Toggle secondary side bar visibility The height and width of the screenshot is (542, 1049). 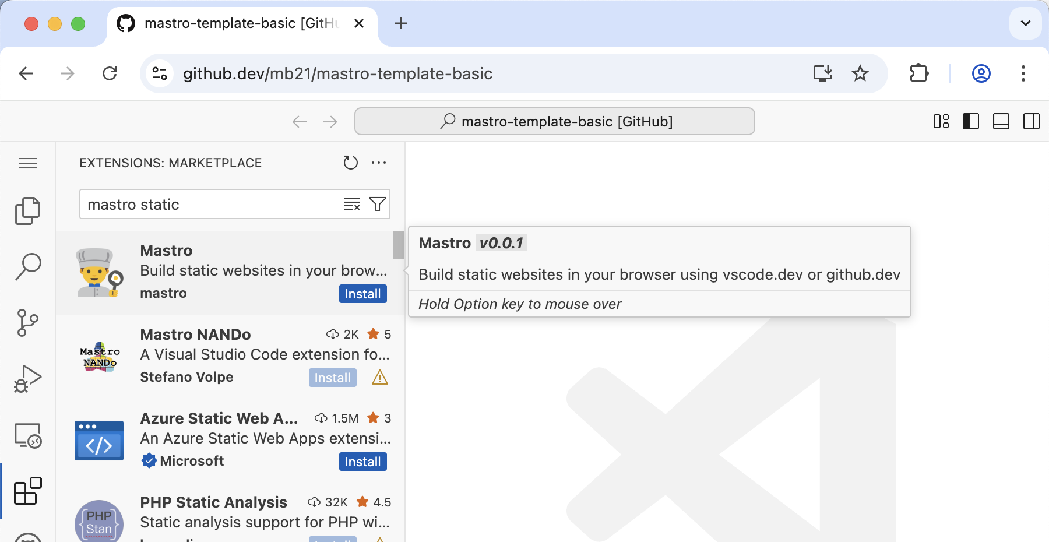point(1032,121)
